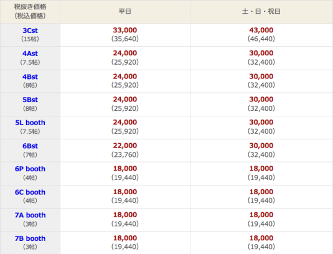Open the 6C booth link
This screenshot has width=333, height=254.
click(x=30, y=192)
